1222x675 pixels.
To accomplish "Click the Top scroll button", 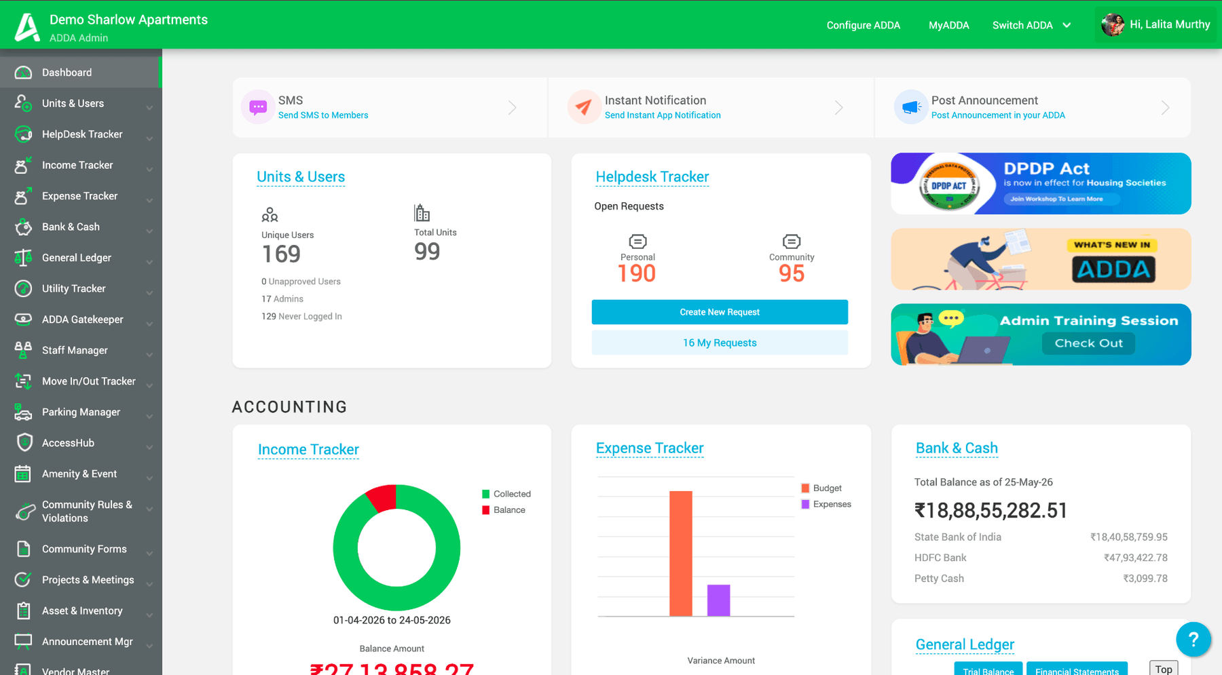I will pos(1164,668).
